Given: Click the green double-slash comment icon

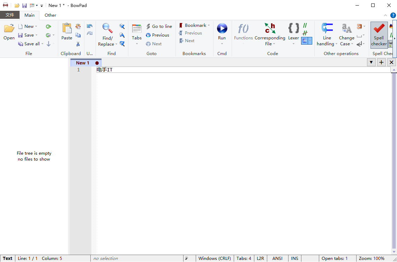Looking at the screenshot, I should pos(305,25).
